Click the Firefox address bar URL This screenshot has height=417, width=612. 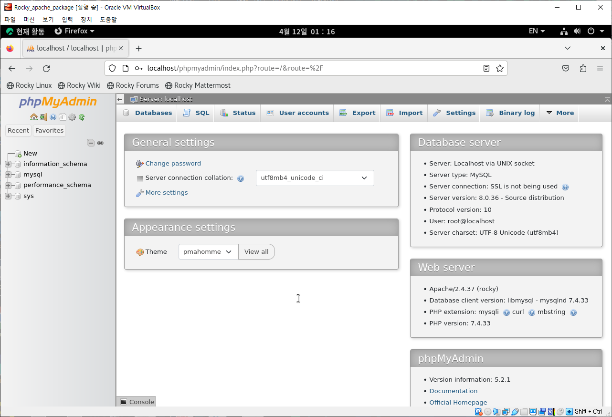[x=306, y=68]
